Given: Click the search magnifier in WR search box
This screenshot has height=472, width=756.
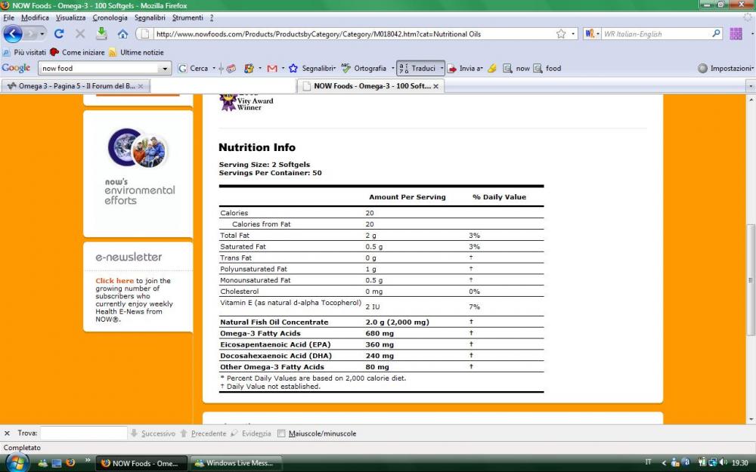Looking at the screenshot, I should (x=716, y=34).
